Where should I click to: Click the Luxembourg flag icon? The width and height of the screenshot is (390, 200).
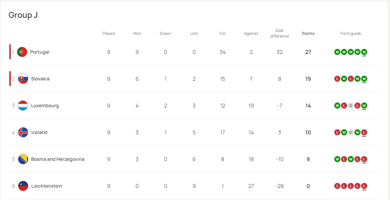point(23,106)
